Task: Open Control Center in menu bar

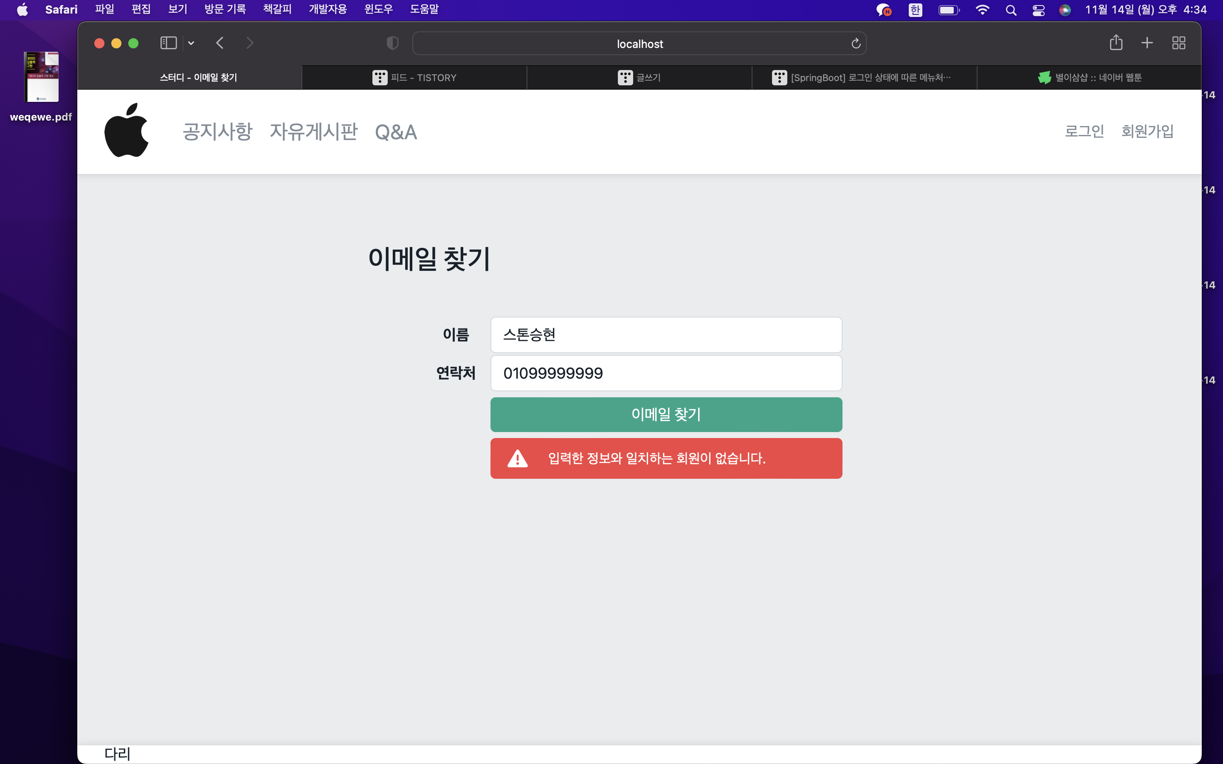Action: coord(1038,10)
